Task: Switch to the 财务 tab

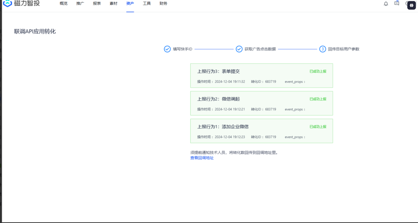Action: tap(163, 4)
